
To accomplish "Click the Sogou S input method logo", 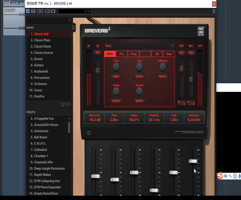I will 220,176.
